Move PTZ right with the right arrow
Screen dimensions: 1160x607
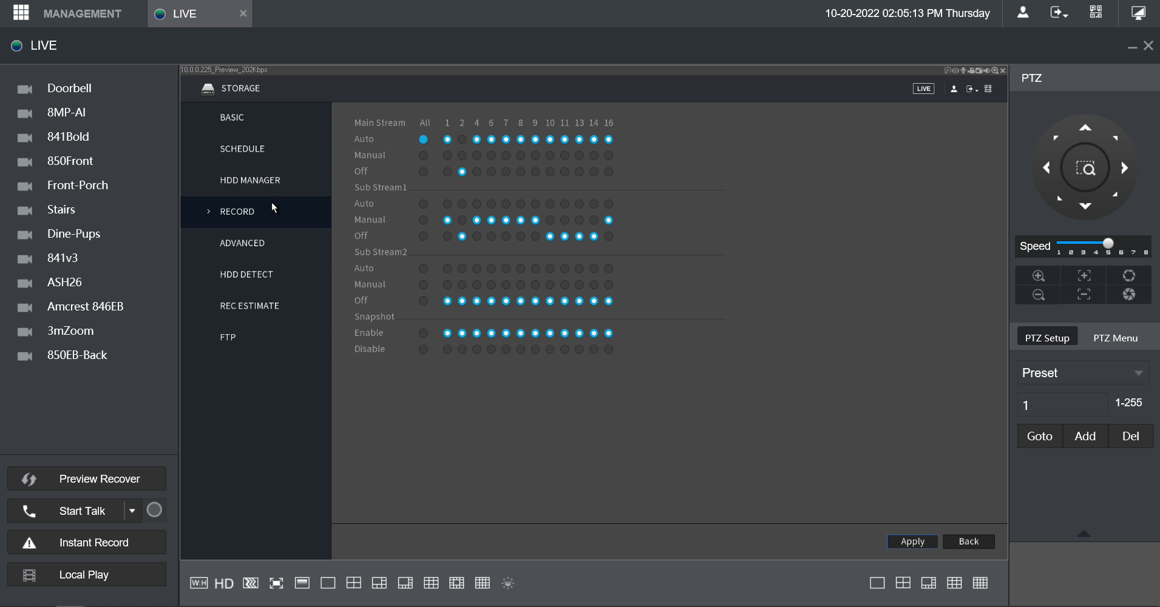1124,168
